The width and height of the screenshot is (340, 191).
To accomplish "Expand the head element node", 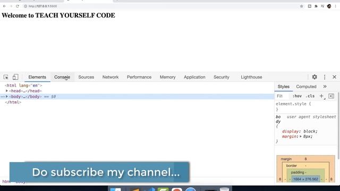I will [7, 91].
